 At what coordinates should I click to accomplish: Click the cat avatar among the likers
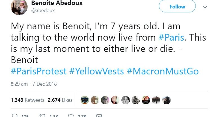point(85,100)
